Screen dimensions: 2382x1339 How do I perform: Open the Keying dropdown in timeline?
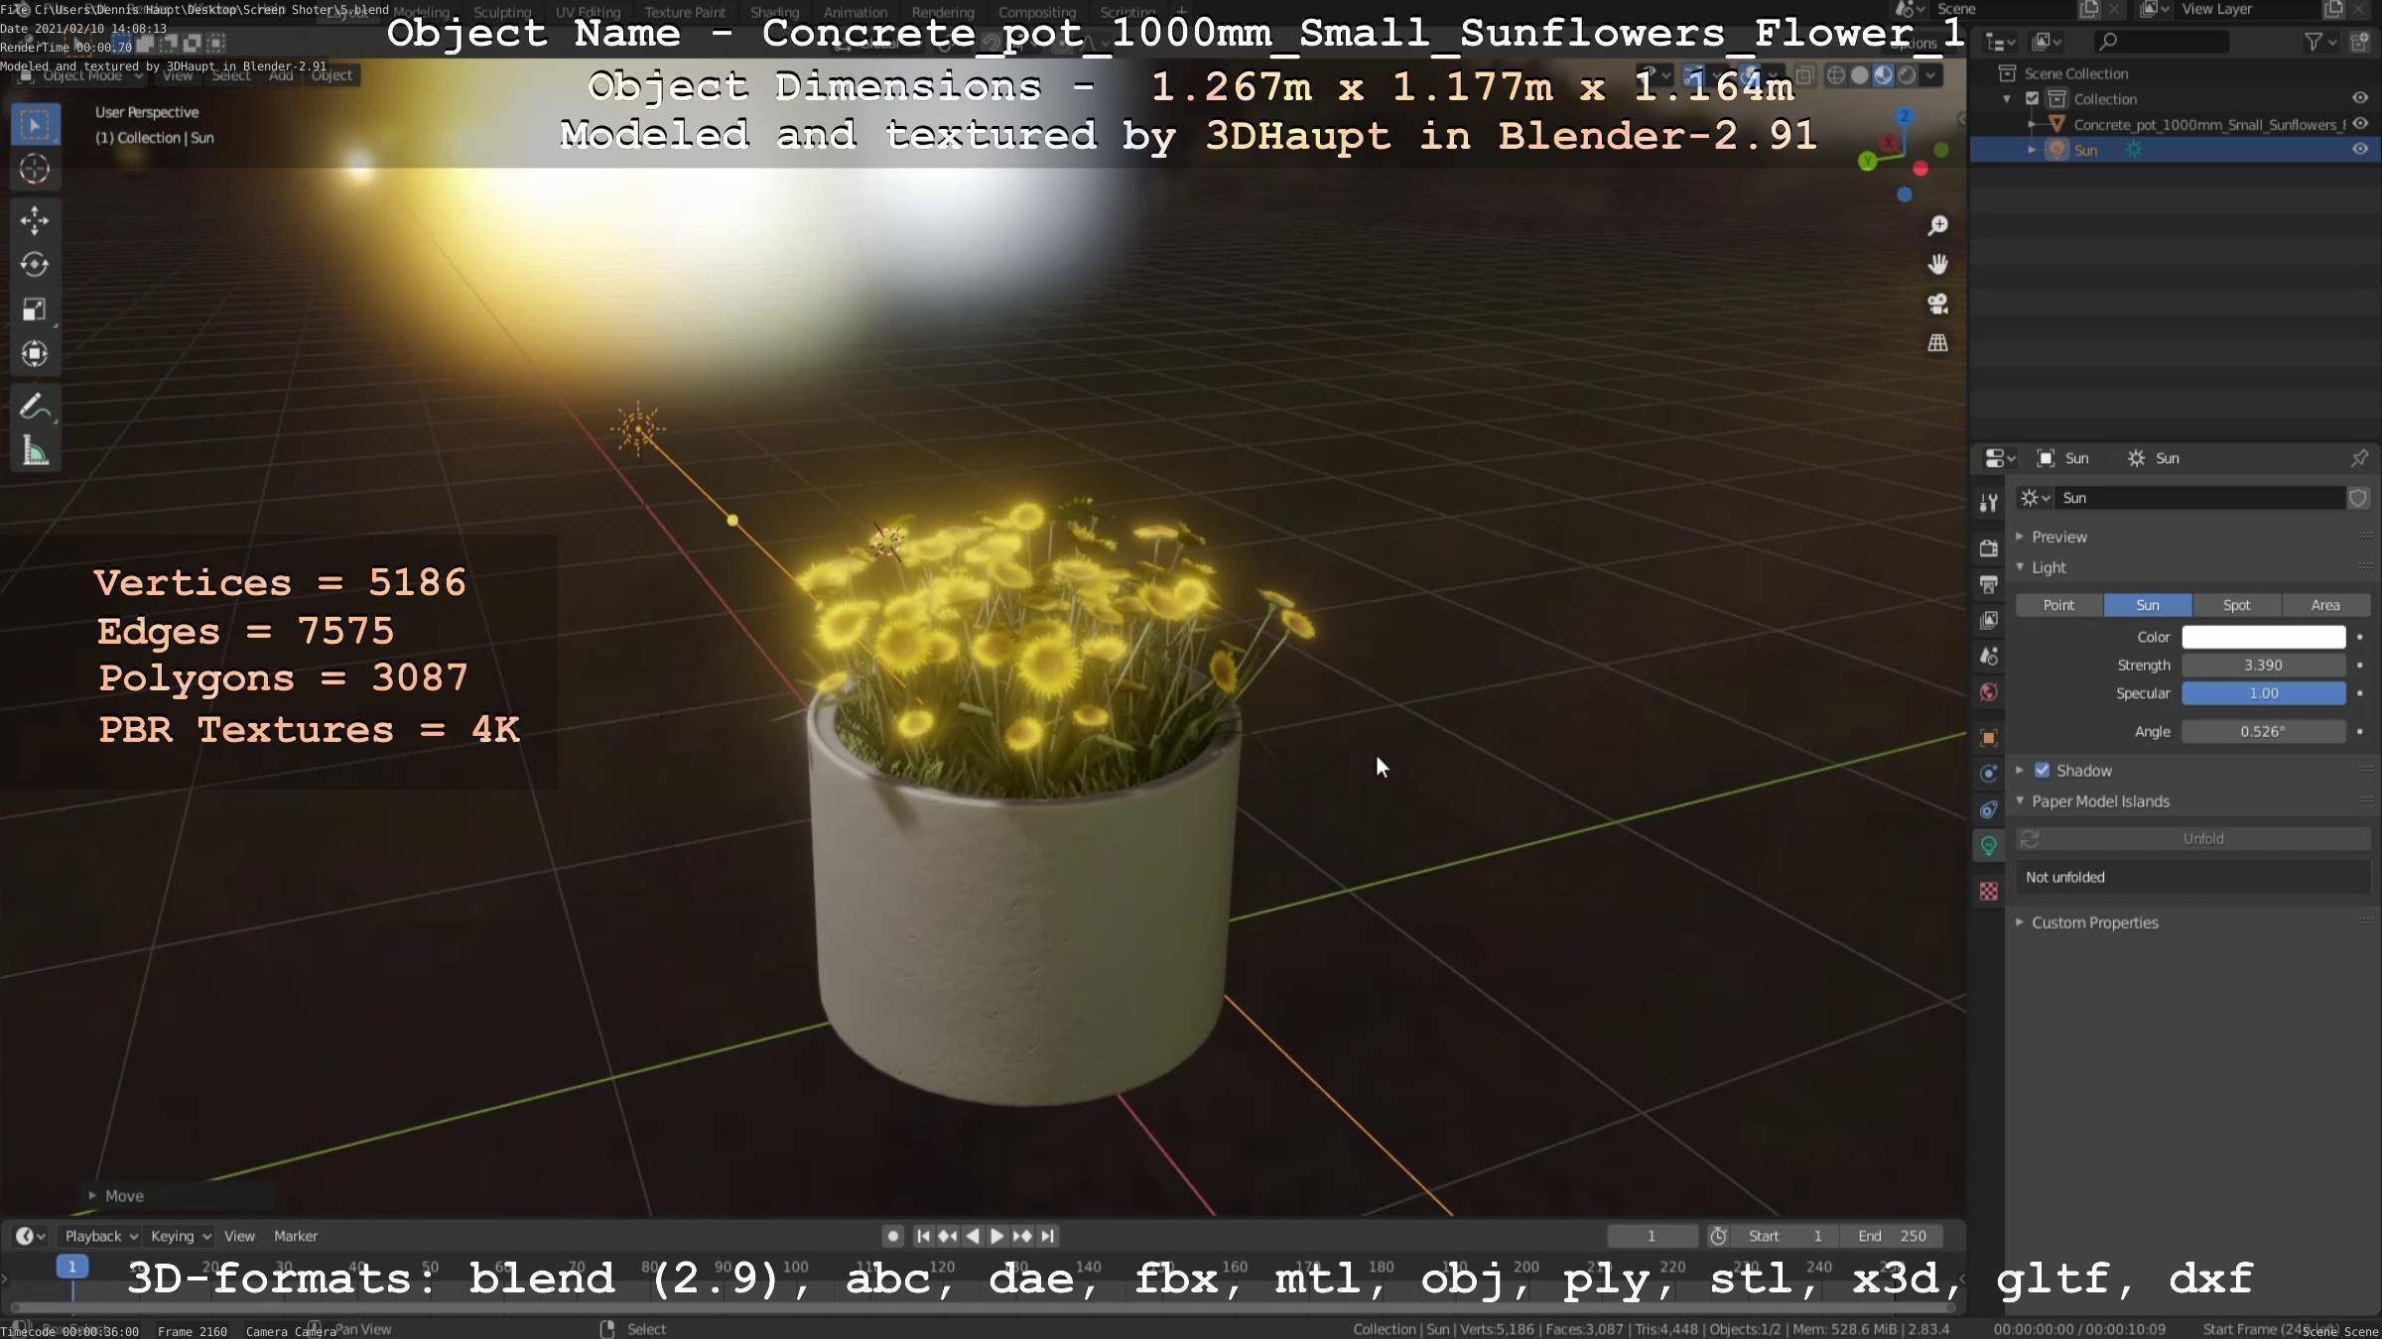(x=181, y=1236)
